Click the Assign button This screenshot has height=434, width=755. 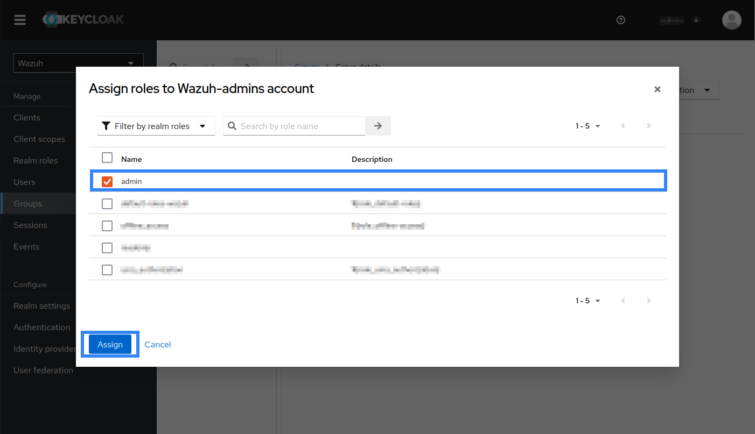110,344
